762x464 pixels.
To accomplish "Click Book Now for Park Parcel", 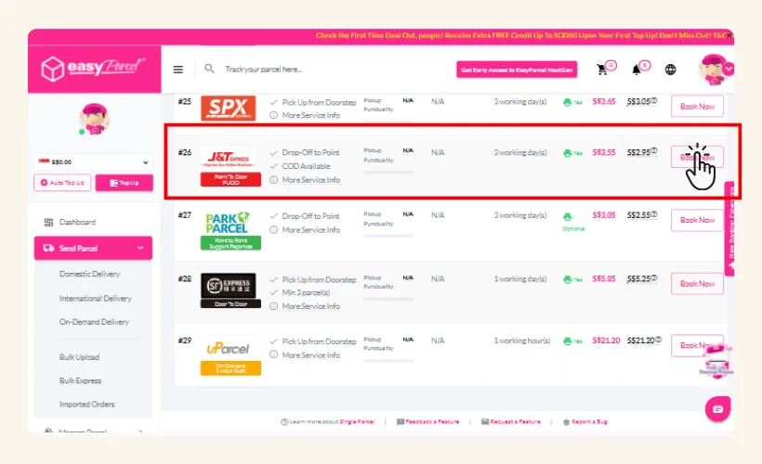I will point(697,221).
